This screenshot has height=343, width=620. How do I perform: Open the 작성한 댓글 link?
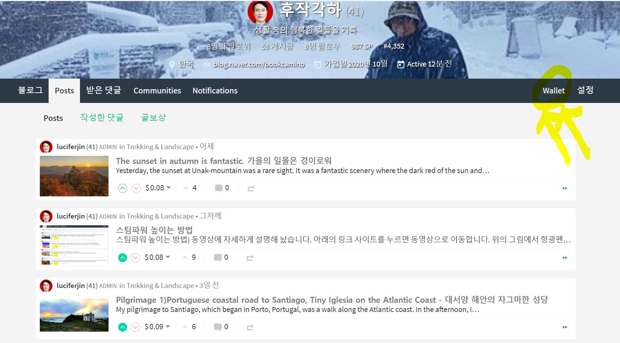[102, 117]
